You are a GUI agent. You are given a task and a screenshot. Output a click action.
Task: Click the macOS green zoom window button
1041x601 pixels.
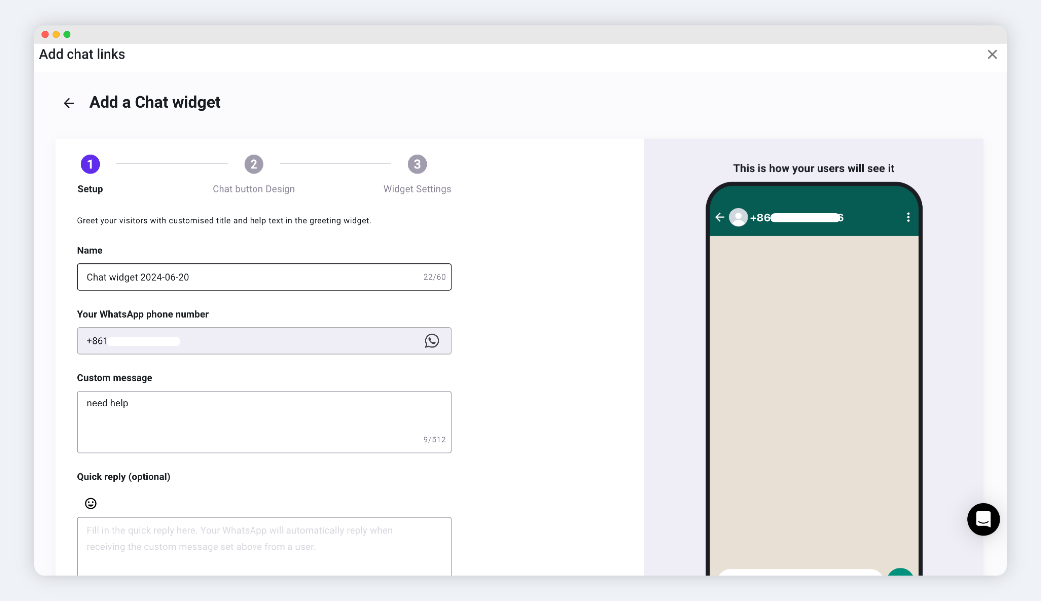[67, 35]
